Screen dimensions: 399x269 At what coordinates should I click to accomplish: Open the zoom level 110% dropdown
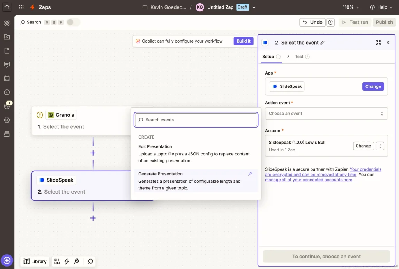351,7
